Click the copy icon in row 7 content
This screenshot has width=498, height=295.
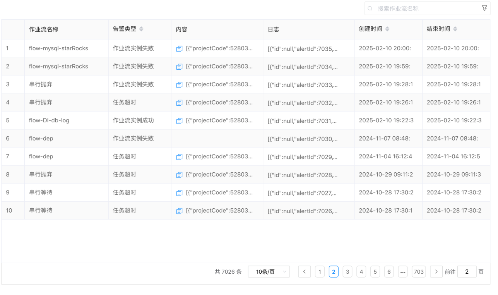point(179,157)
